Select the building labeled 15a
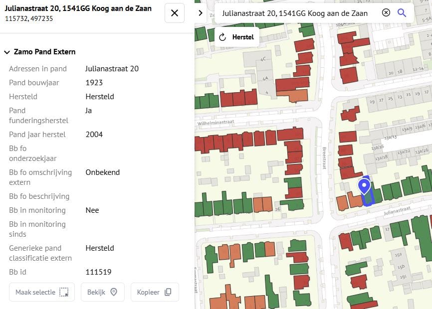Image resolution: width=432 pixels, height=309 pixels. point(399,256)
